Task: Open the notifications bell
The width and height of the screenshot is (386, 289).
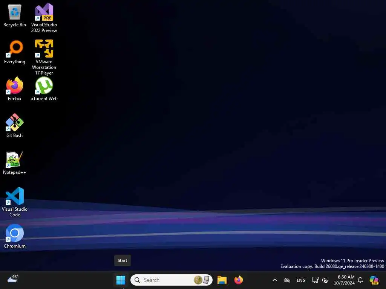Action: coord(360,280)
